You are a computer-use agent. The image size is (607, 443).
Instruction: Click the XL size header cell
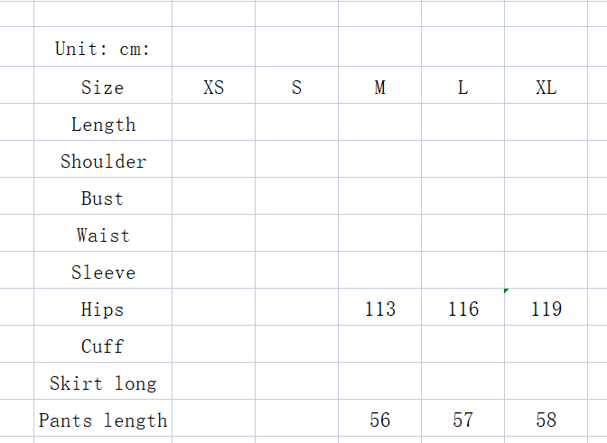[546, 88]
